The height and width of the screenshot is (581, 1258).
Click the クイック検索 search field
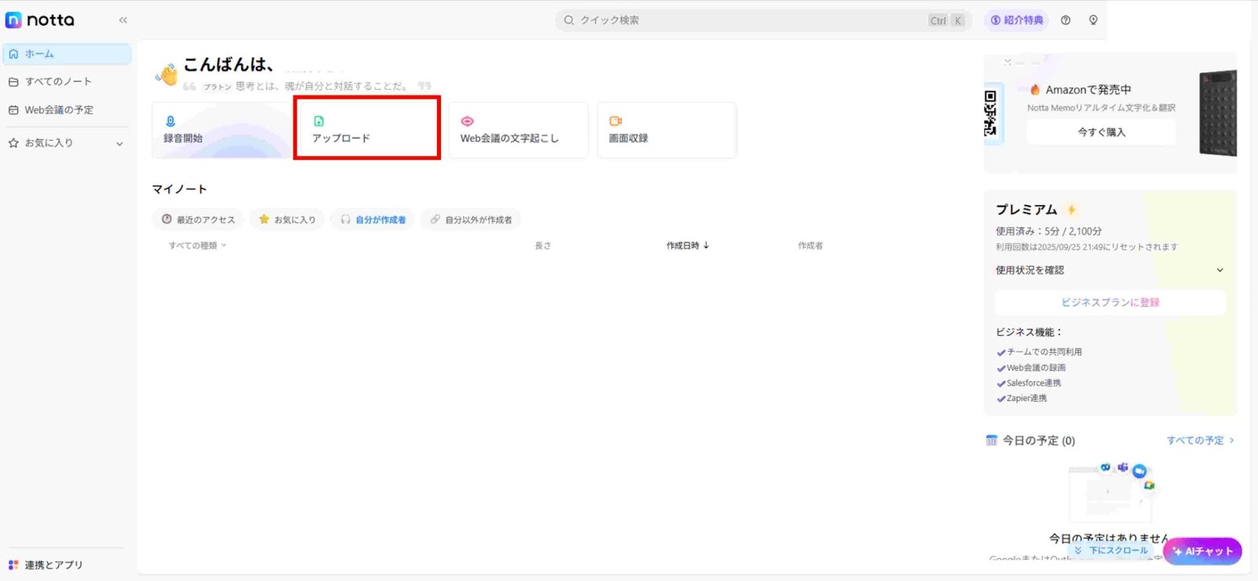tap(747, 20)
